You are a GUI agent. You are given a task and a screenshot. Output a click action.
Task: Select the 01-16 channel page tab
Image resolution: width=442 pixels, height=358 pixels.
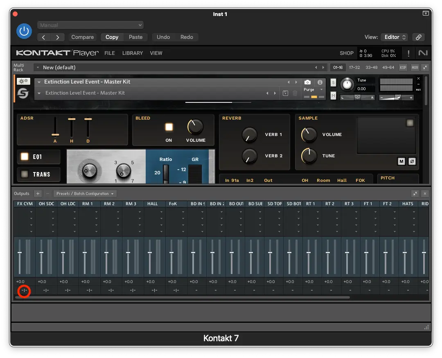[x=338, y=68]
